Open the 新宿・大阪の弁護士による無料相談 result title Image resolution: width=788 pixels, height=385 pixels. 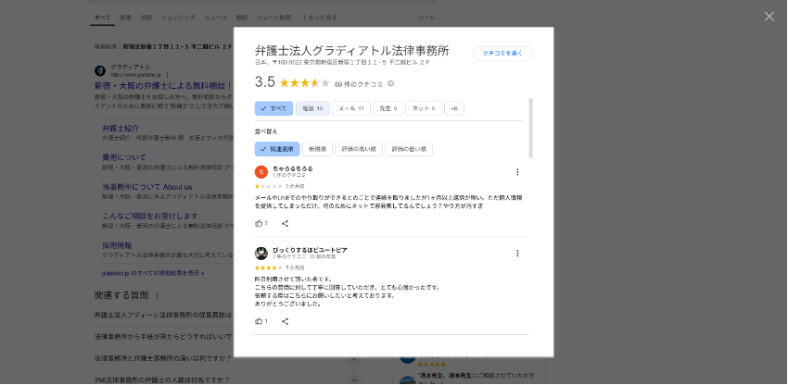coord(162,86)
